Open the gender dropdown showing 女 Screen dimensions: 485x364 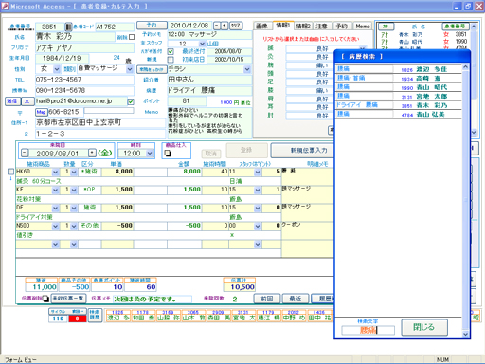(x=56, y=69)
